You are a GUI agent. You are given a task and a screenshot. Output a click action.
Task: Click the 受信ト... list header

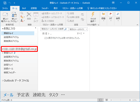tap(47, 33)
